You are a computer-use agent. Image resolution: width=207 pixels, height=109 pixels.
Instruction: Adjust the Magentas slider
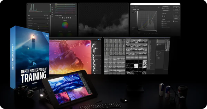point(65,13)
